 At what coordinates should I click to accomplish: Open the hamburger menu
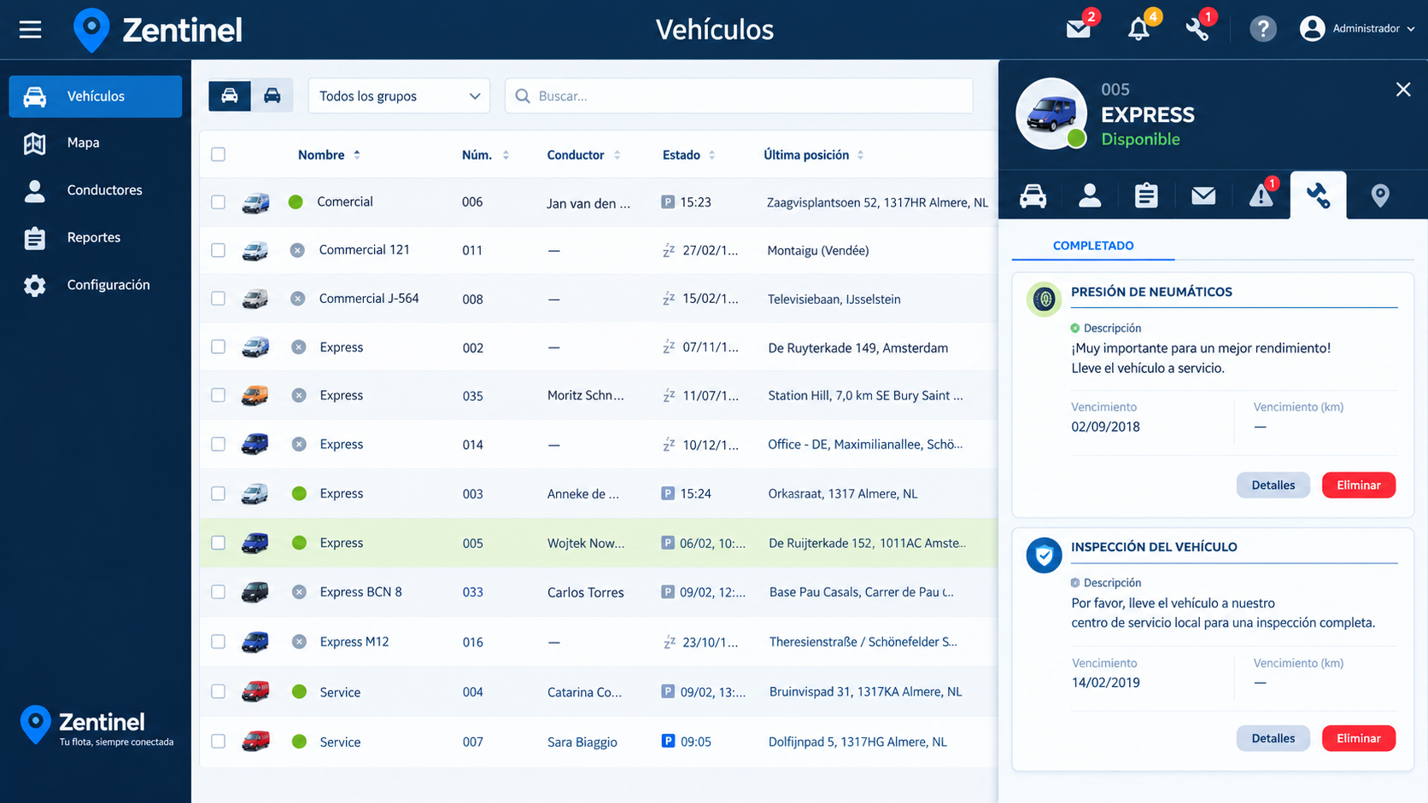(31, 30)
